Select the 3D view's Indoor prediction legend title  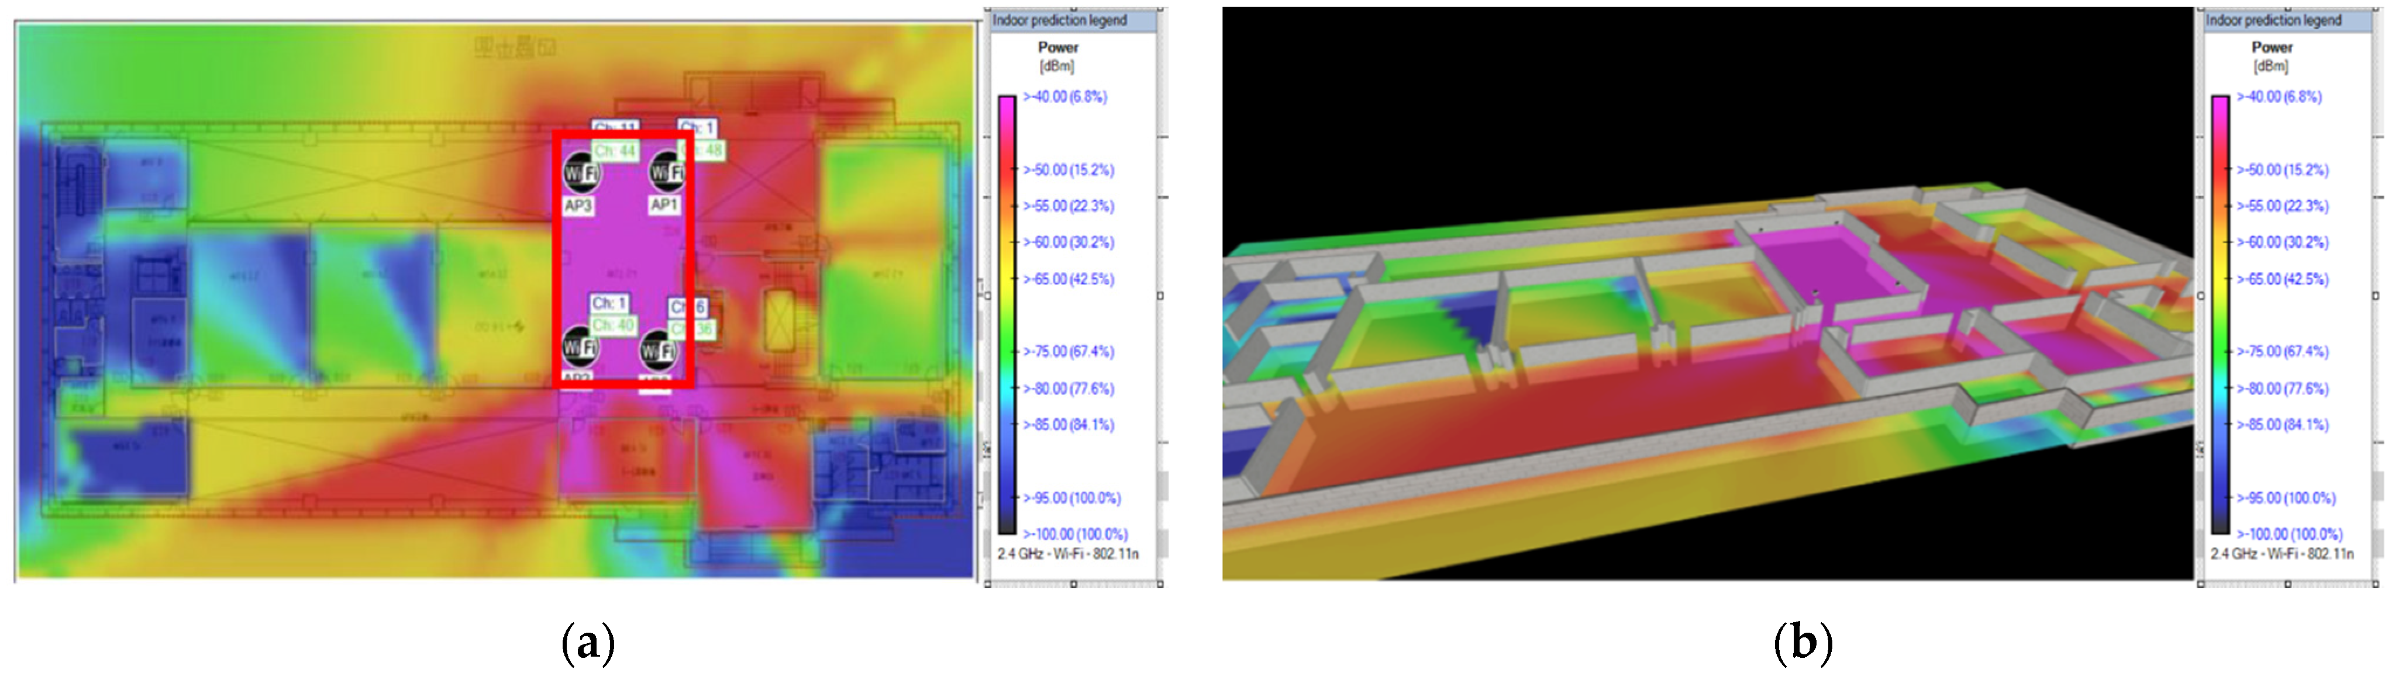click(x=2272, y=20)
